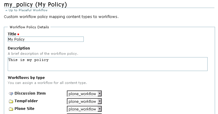Click the bold Description field label

[x=19, y=48]
